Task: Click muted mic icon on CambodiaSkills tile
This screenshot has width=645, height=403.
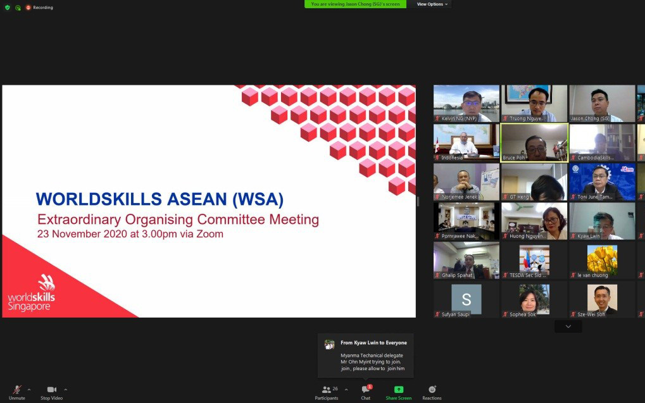Action: (x=573, y=158)
